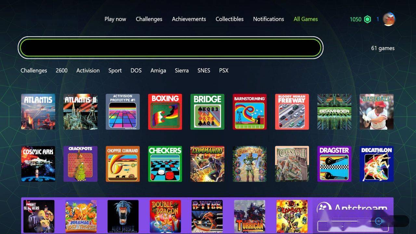Filter games by the SNES tag
The image size is (416, 234).
(x=204, y=71)
